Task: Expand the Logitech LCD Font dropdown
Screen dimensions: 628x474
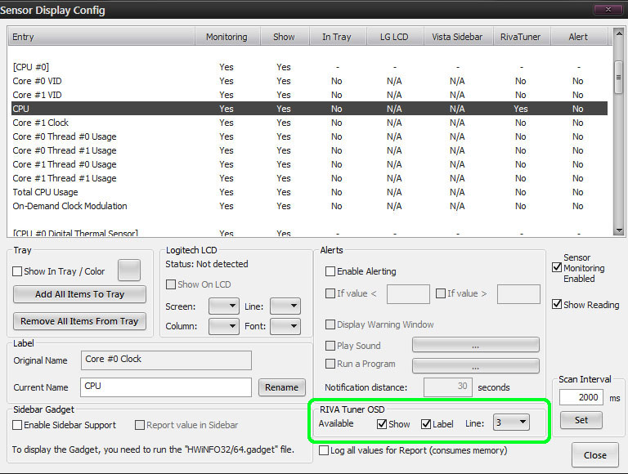Action: tap(285, 326)
